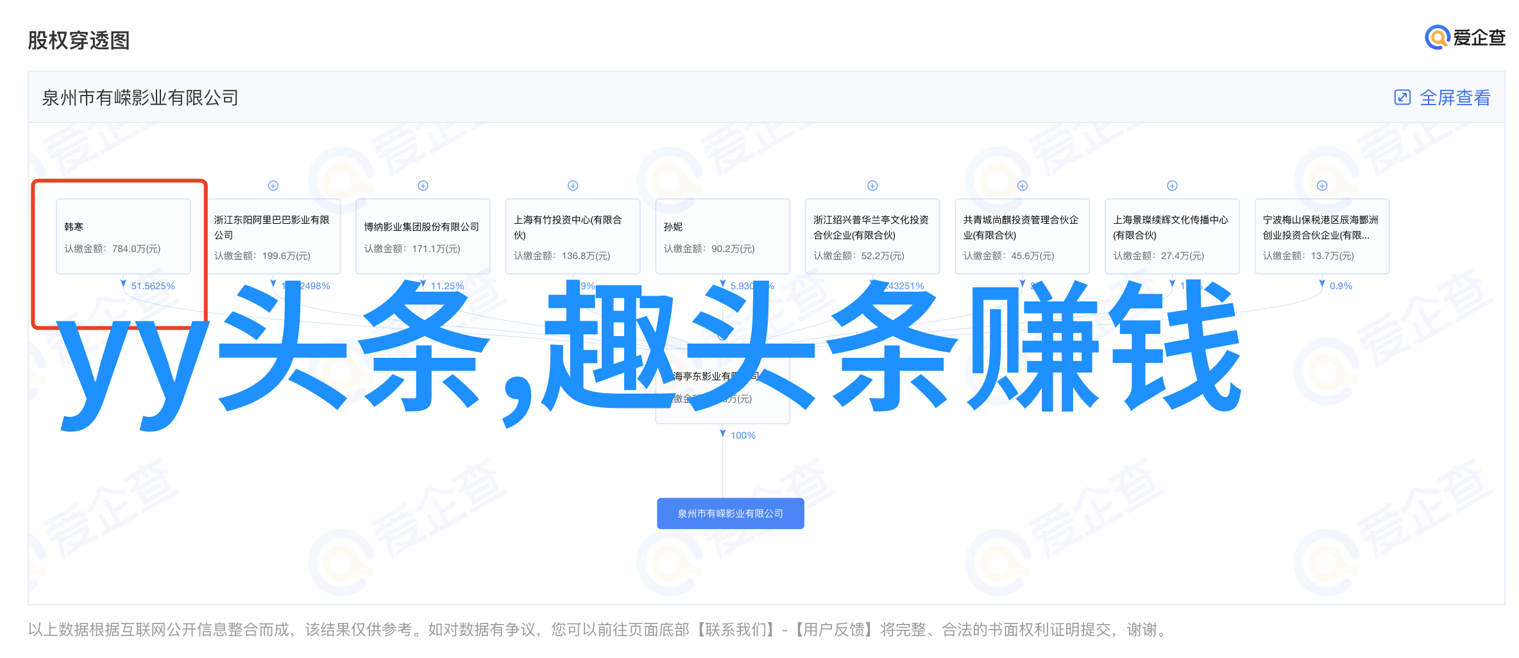Click the 51.5625% share label
The width and height of the screenshot is (1519, 658).
coord(153,286)
